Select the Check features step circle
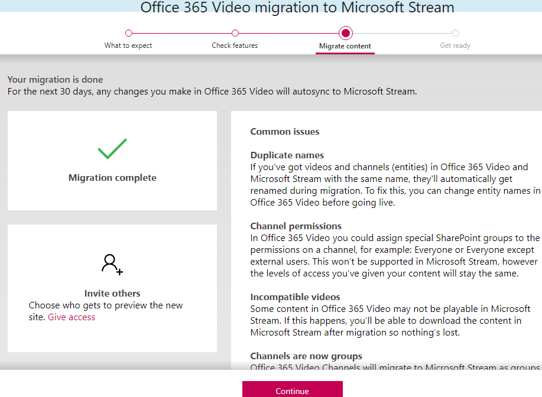The height and width of the screenshot is (397, 542). pyautogui.click(x=235, y=33)
